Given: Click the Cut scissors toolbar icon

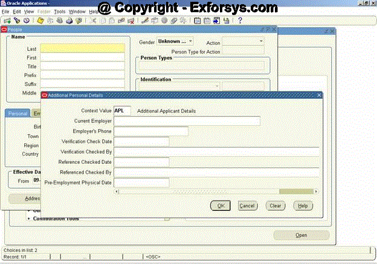Looking at the screenshot, I should point(93,20).
